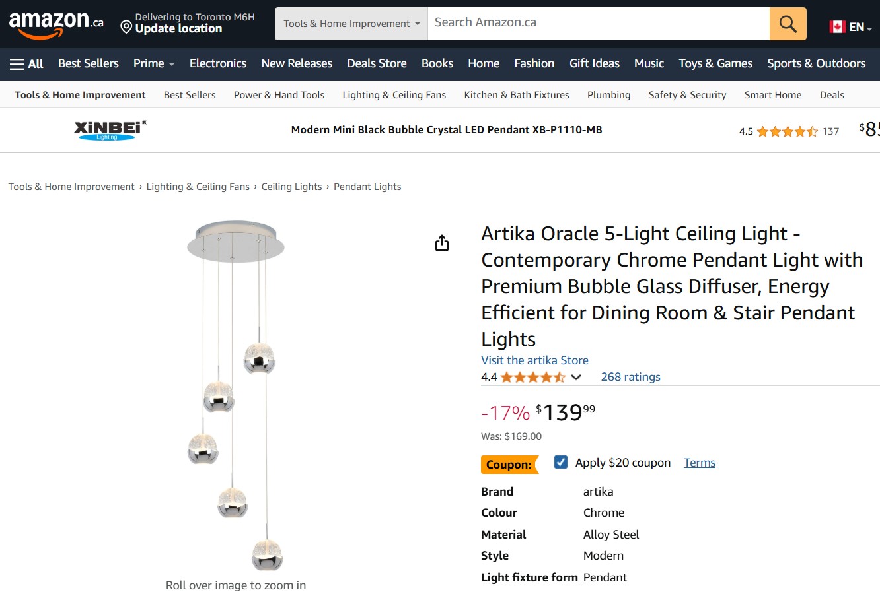Click the Amazon.ca logo

pos(56,24)
